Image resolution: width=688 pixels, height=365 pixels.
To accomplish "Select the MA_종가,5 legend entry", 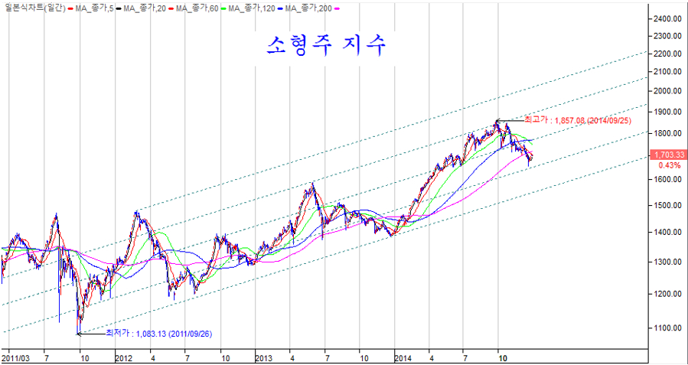I will [96, 8].
